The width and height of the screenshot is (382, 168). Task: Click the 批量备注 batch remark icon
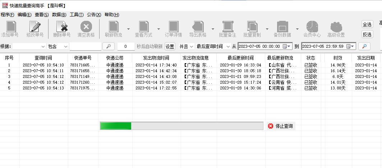pos(227,29)
